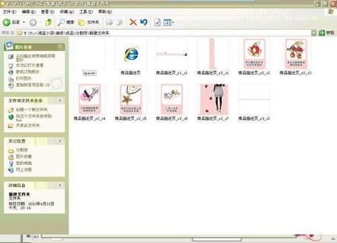Select thumbnail 商品描述页_r2_c2 red apple image
Image resolution: width=337 pixels, height=243 pixels.
click(254, 54)
